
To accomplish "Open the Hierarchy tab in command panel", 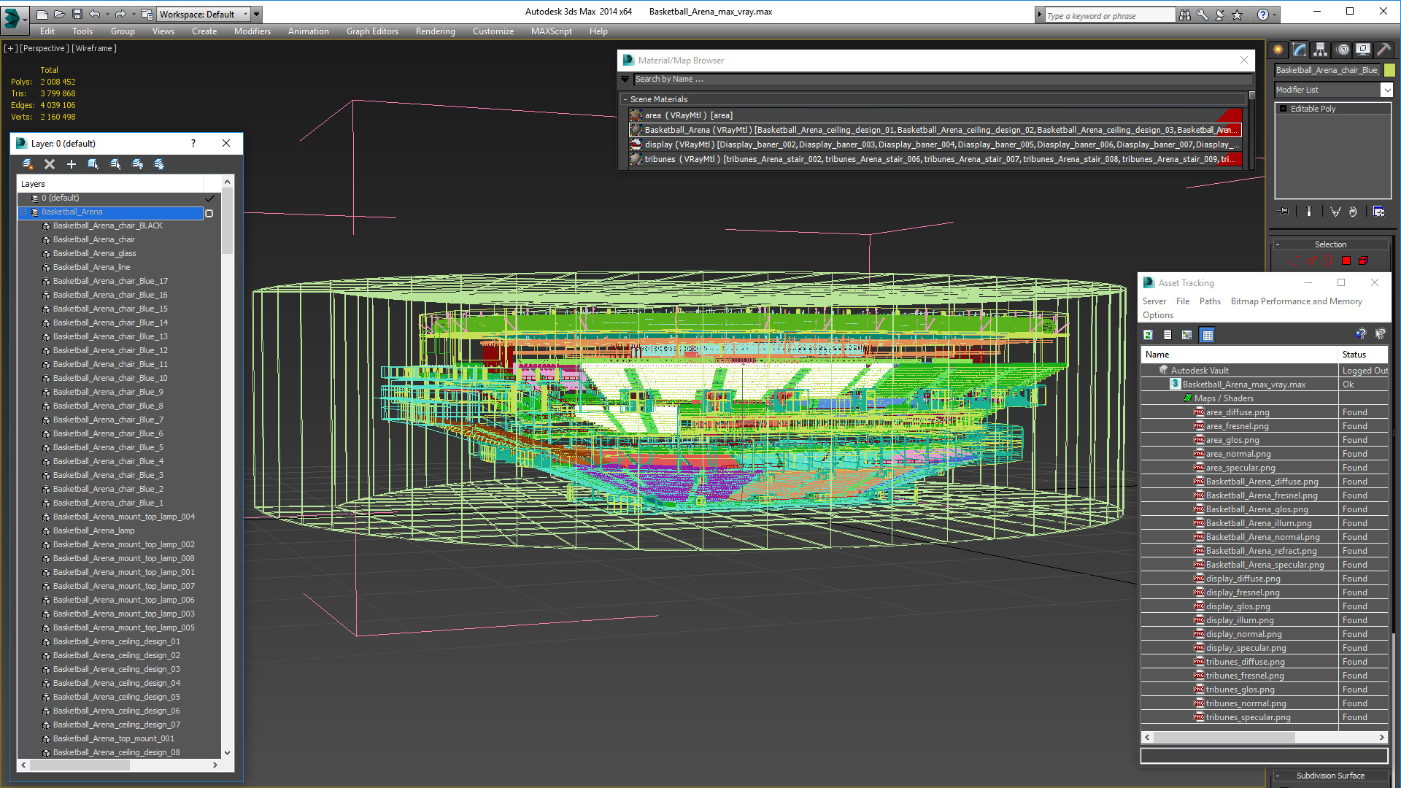I will pyautogui.click(x=1321, y=50).
